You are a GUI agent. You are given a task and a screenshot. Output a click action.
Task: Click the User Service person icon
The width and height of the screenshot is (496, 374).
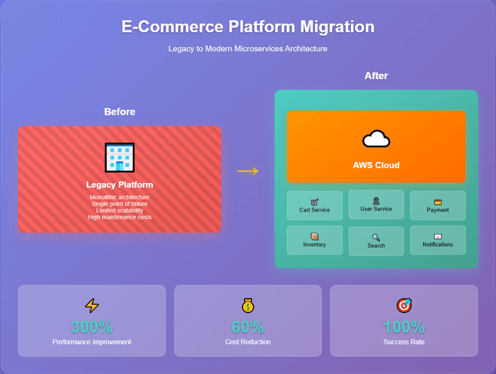coord(376,202)
